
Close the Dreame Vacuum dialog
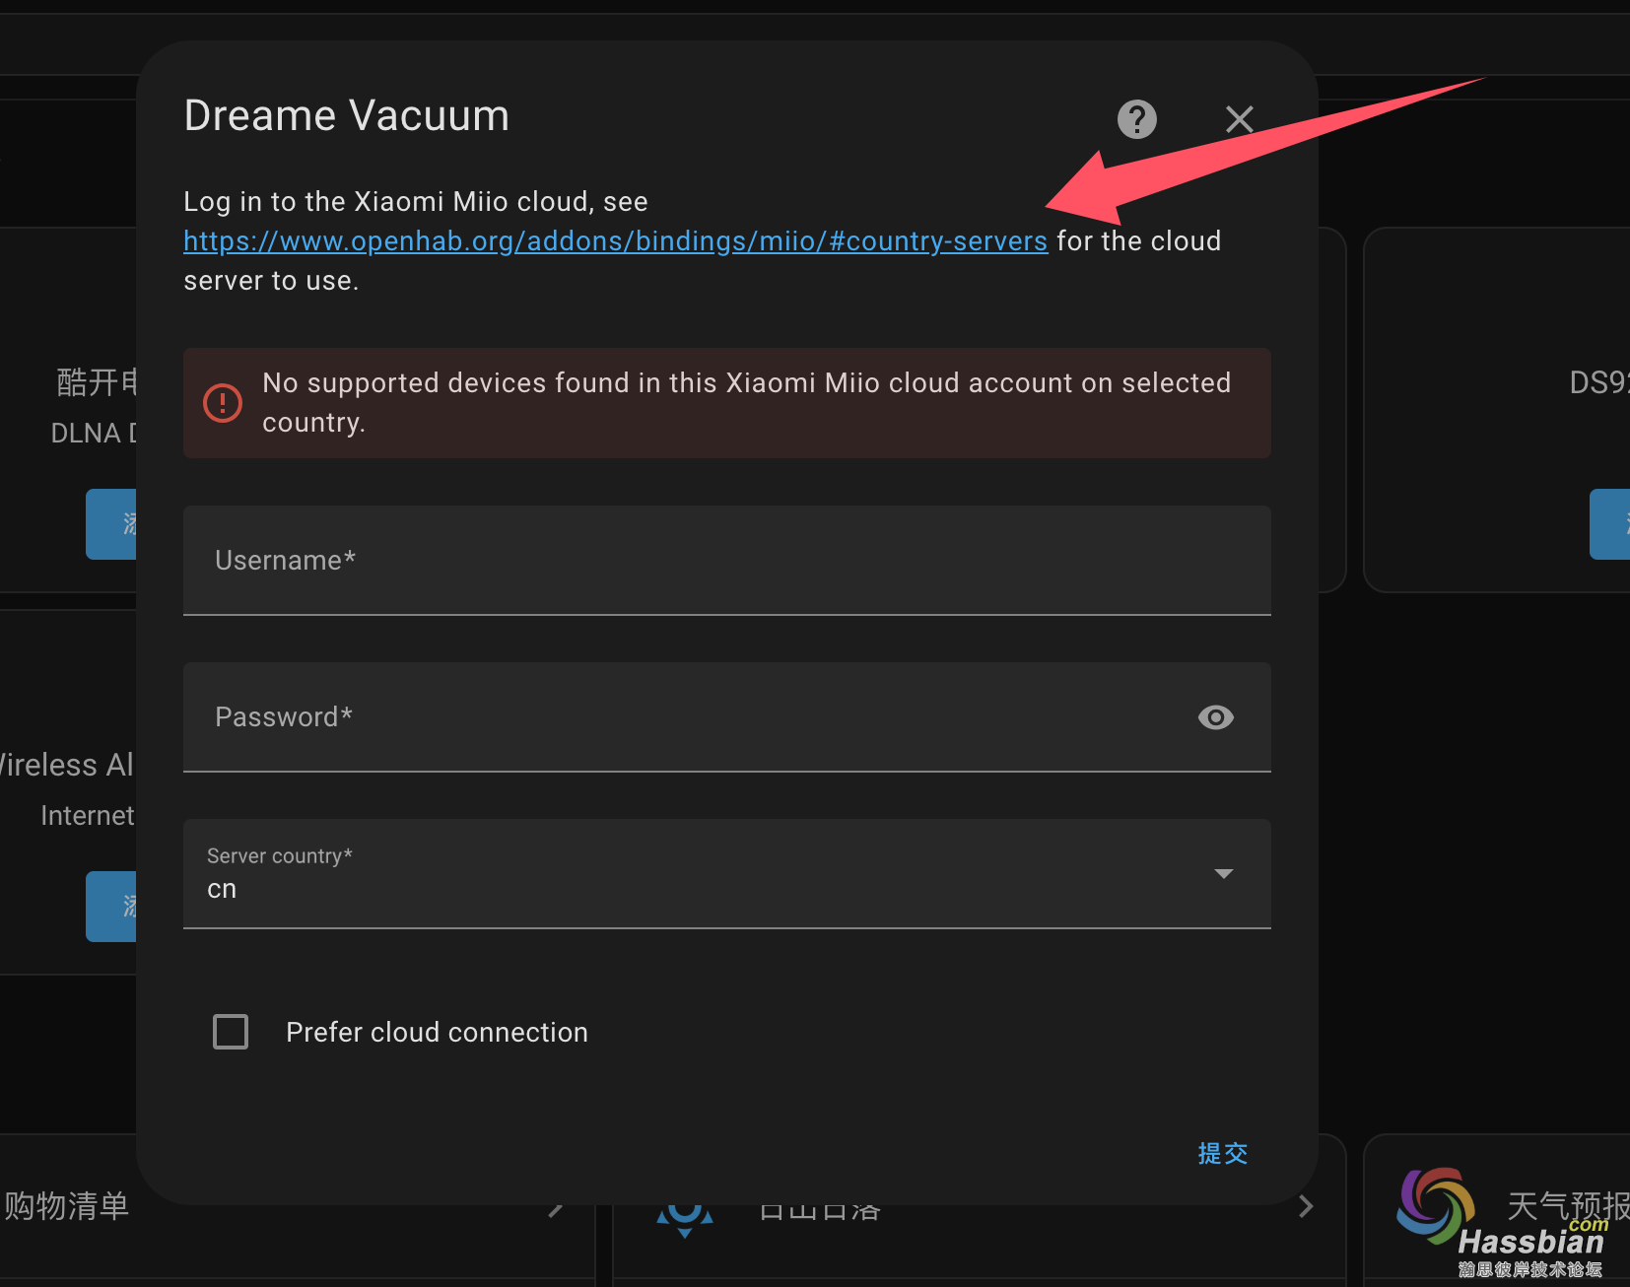1239,119
